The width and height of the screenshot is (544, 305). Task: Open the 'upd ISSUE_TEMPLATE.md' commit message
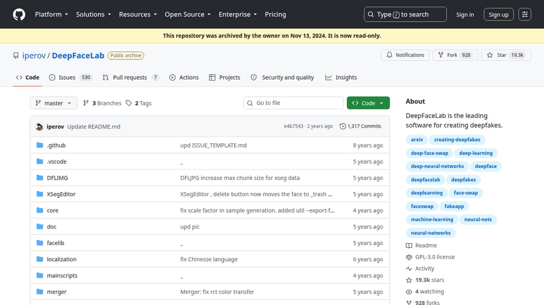tap(214, 145)
